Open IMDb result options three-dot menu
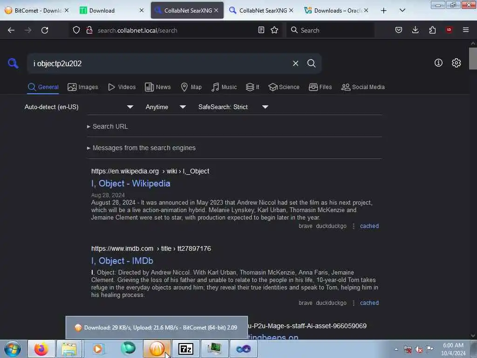Viewport: 477px width, 358px height. pos(354,303)
